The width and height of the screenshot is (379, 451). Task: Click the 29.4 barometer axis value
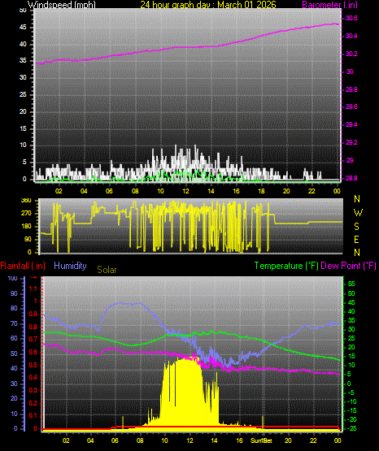point(351,124)
